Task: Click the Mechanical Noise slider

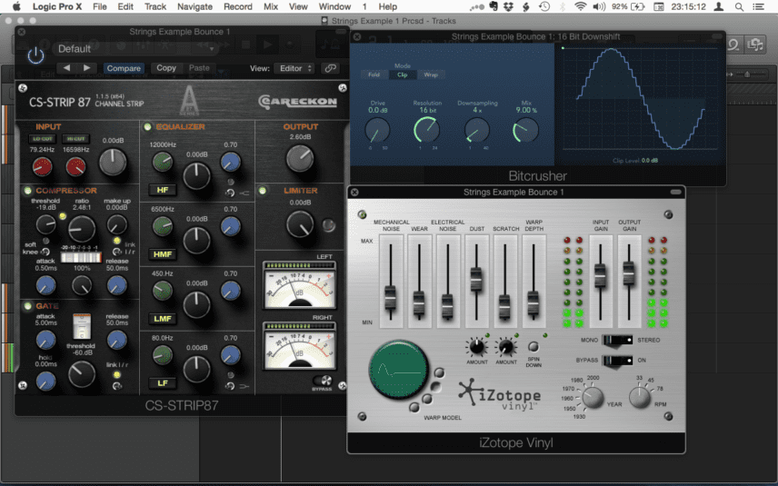Action: pos(391,296)
